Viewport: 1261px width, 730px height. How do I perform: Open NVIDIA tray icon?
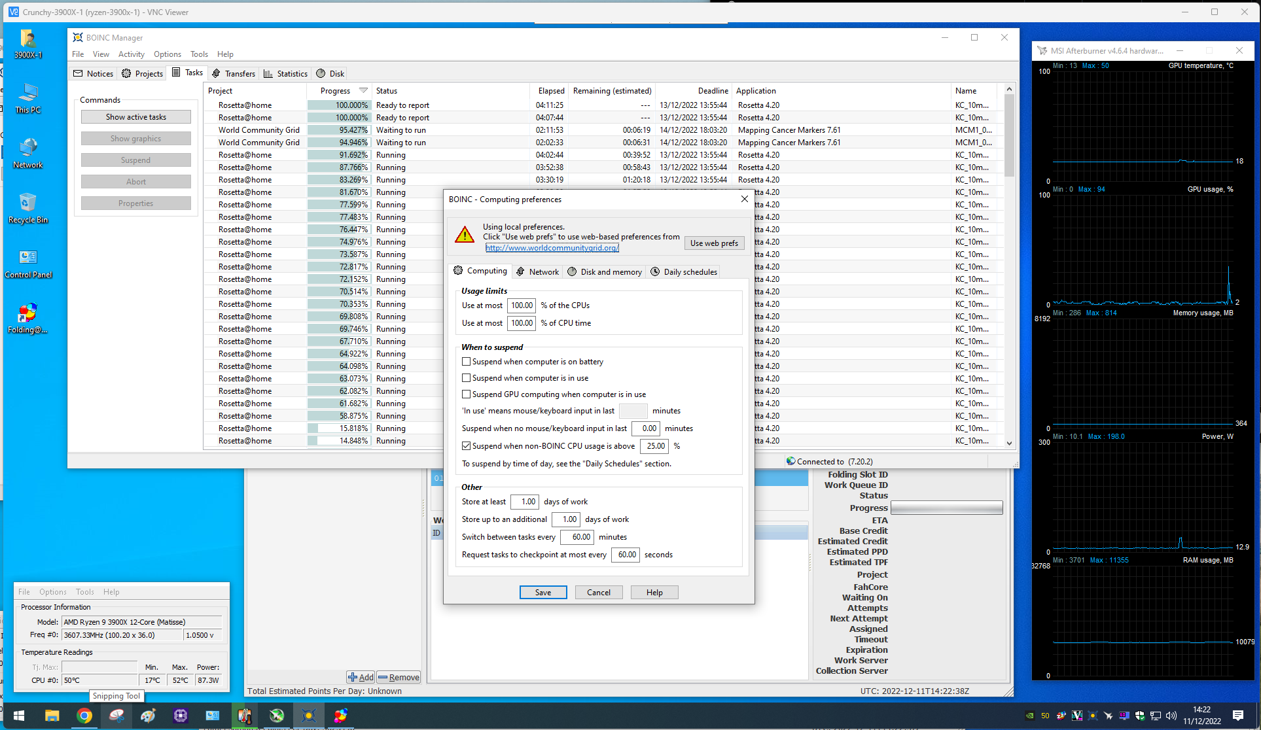[1030, 716]
